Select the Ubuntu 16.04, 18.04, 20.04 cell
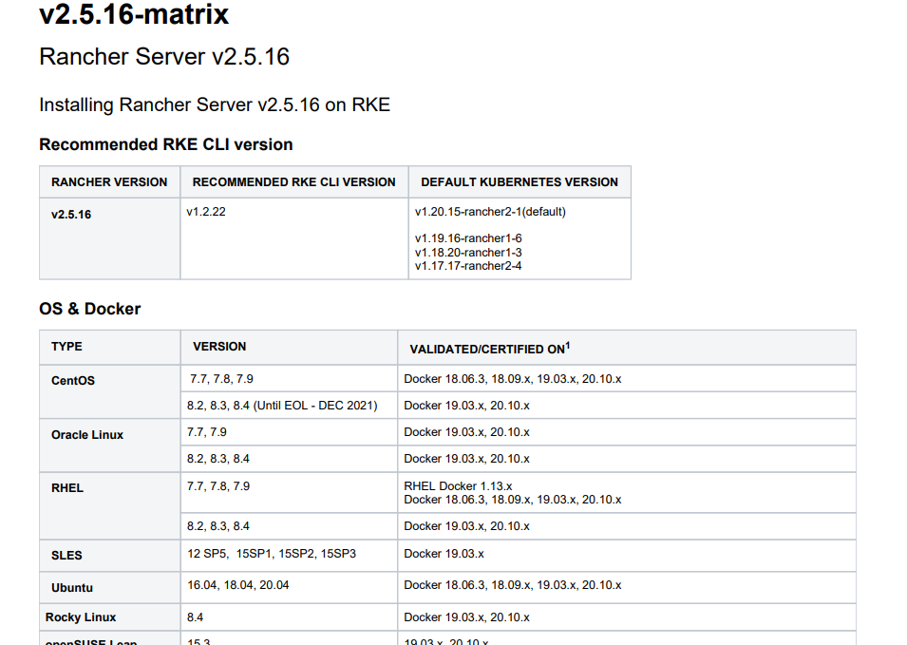The width and height of the screenshot is (907, 645). 238,585
